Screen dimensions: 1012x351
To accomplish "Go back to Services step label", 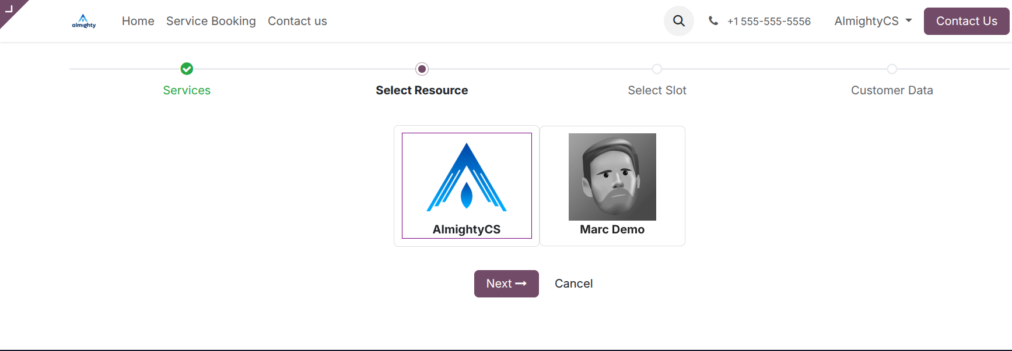I will click(x=187, y=90).
